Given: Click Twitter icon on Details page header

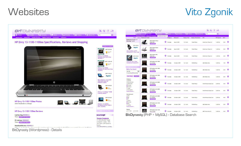Looking at the screenshot, I should click(104, 31).
